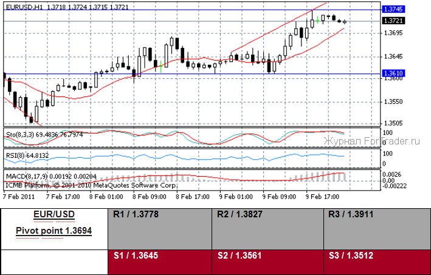Click the EURUSD,H1 chart title label
The image size is (431, 275).
[24, 5]
